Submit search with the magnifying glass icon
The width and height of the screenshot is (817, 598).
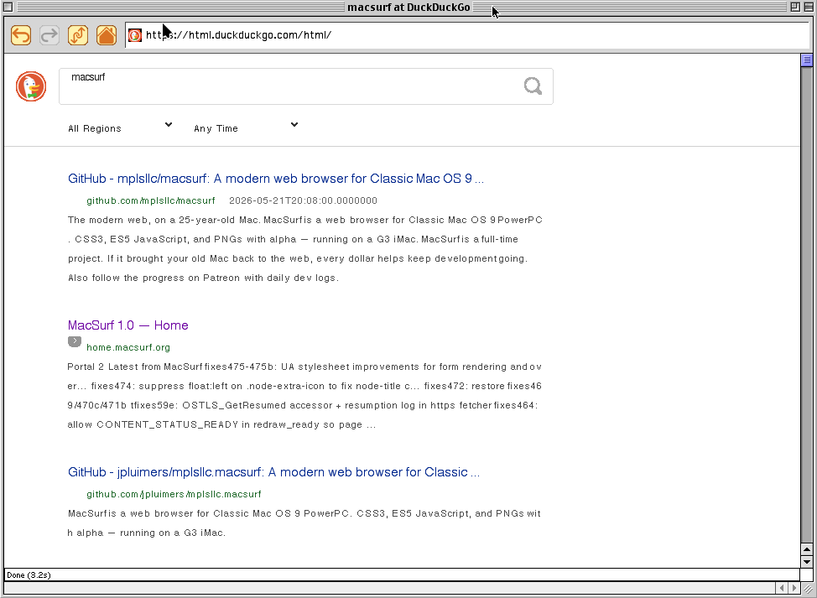click(x=533, y=86)
